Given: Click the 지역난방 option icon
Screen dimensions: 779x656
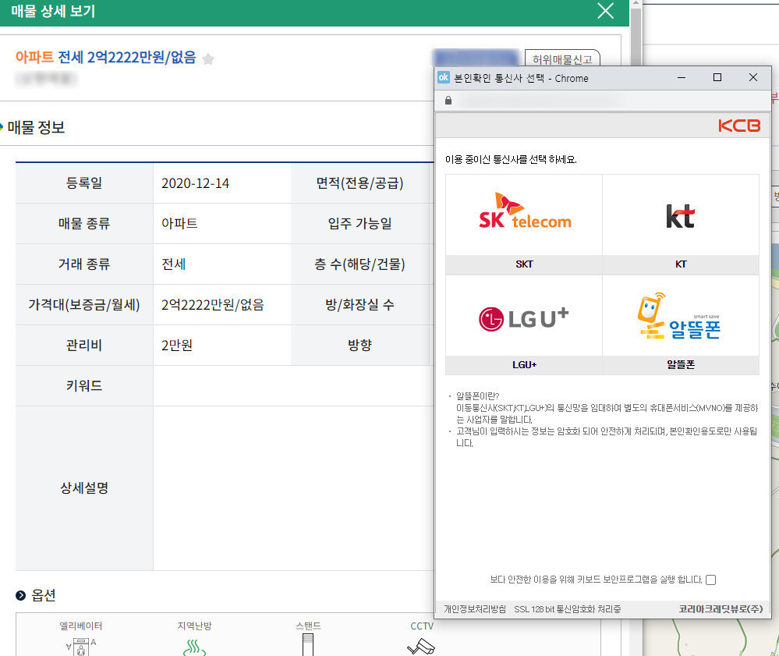Looking at the screenshot, I should (194, 647).
